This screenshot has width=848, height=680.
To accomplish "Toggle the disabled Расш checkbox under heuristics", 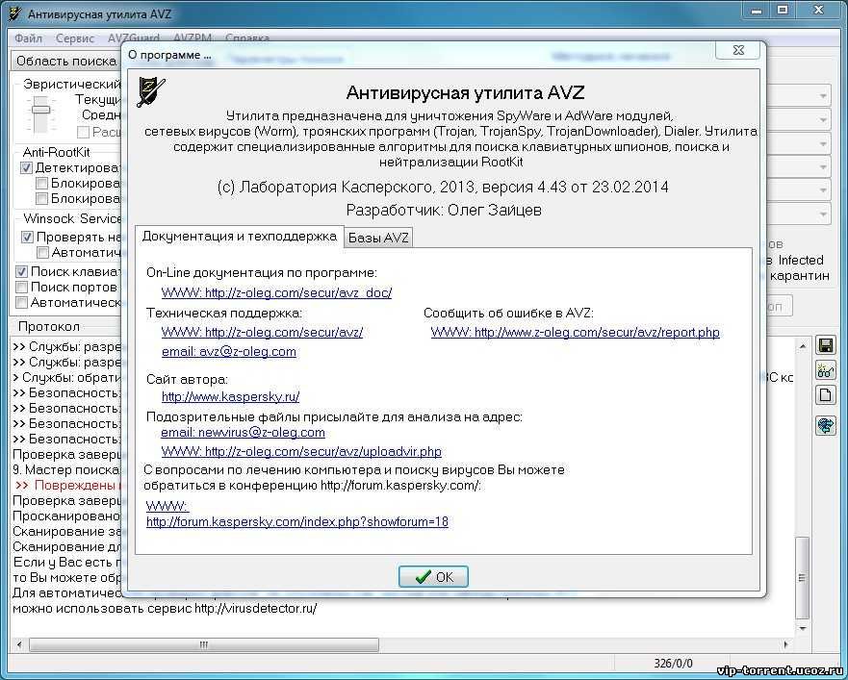I will [x=84, y=132].
